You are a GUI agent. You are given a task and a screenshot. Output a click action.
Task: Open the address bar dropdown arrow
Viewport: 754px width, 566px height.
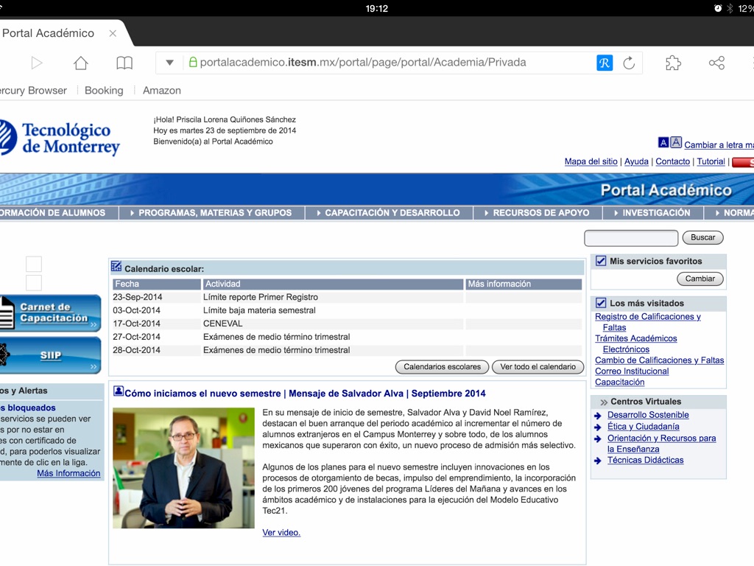(x=169, y=63)
